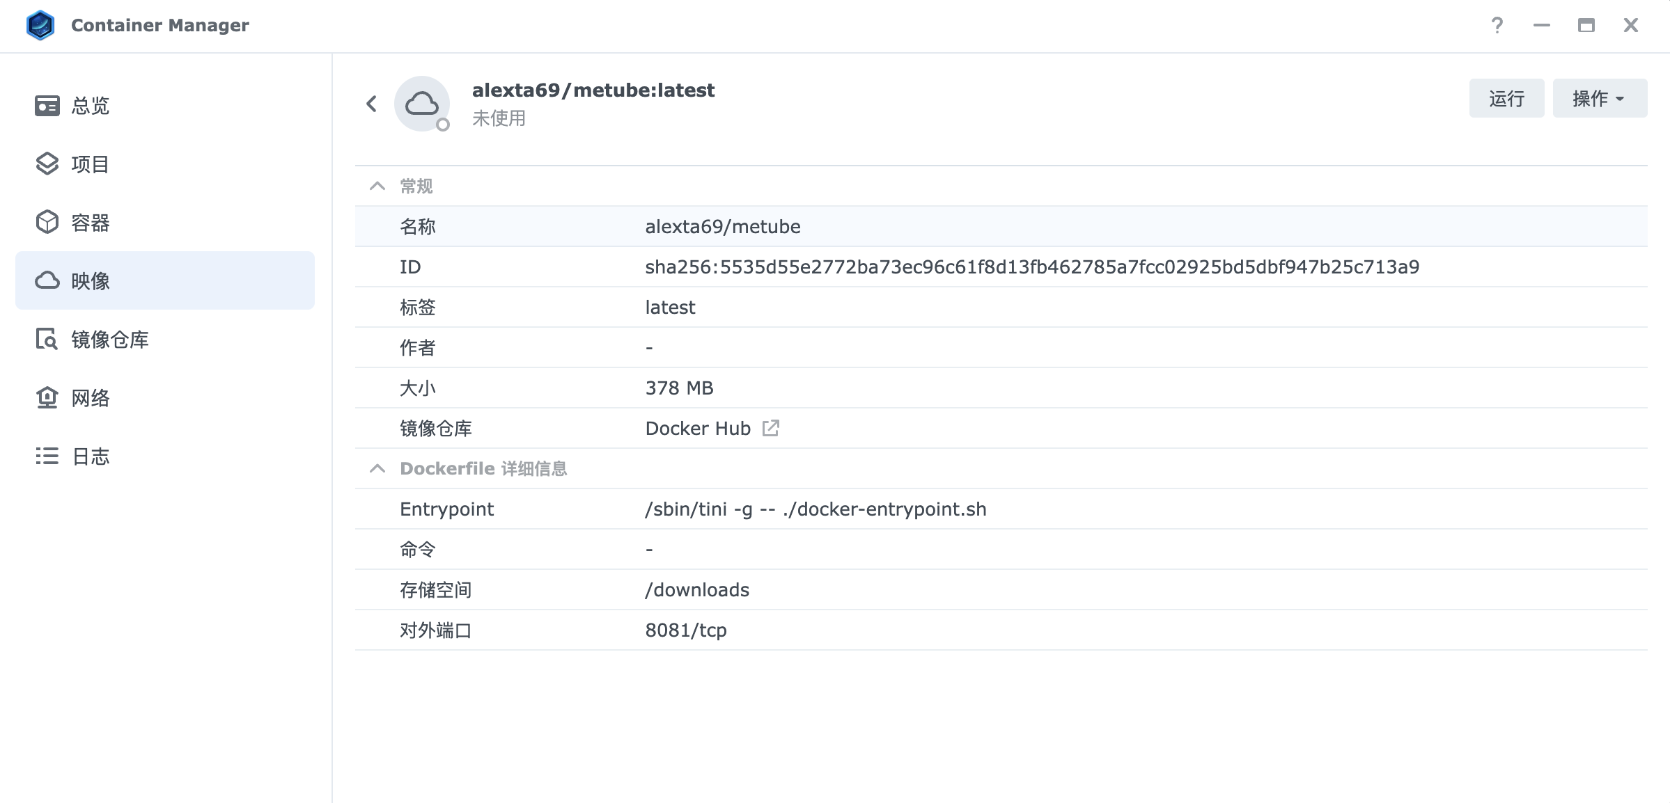
Task: Click the 镜像仓库 registry search icon
Action: (47, 340)
